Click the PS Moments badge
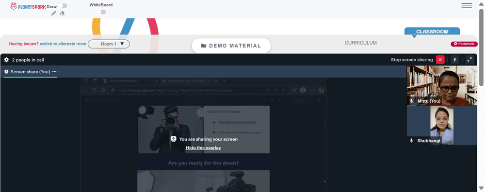 [x=464, y=44]
